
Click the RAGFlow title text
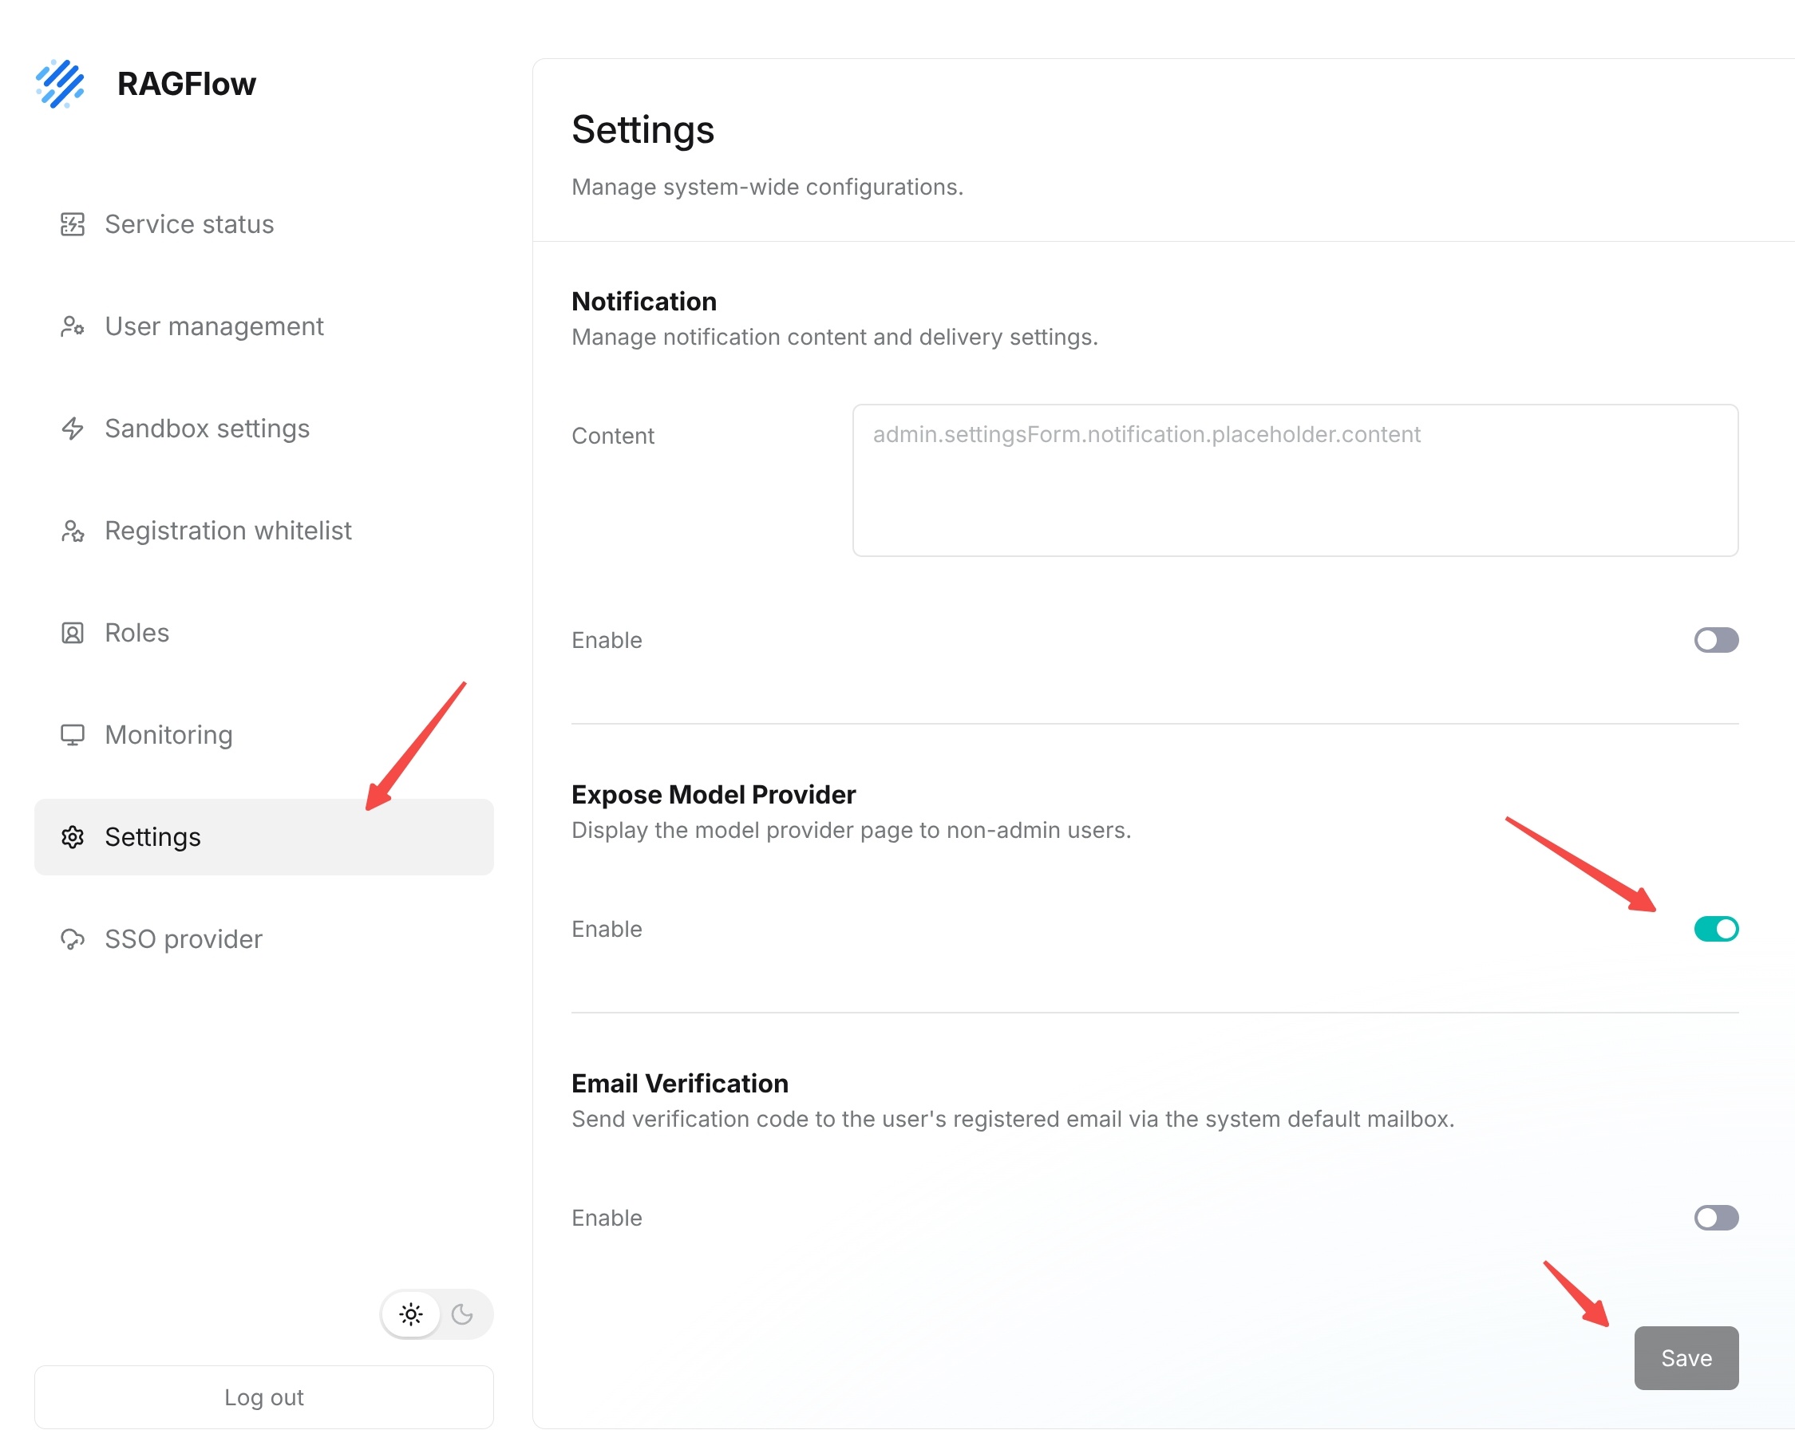pos(187,84)
